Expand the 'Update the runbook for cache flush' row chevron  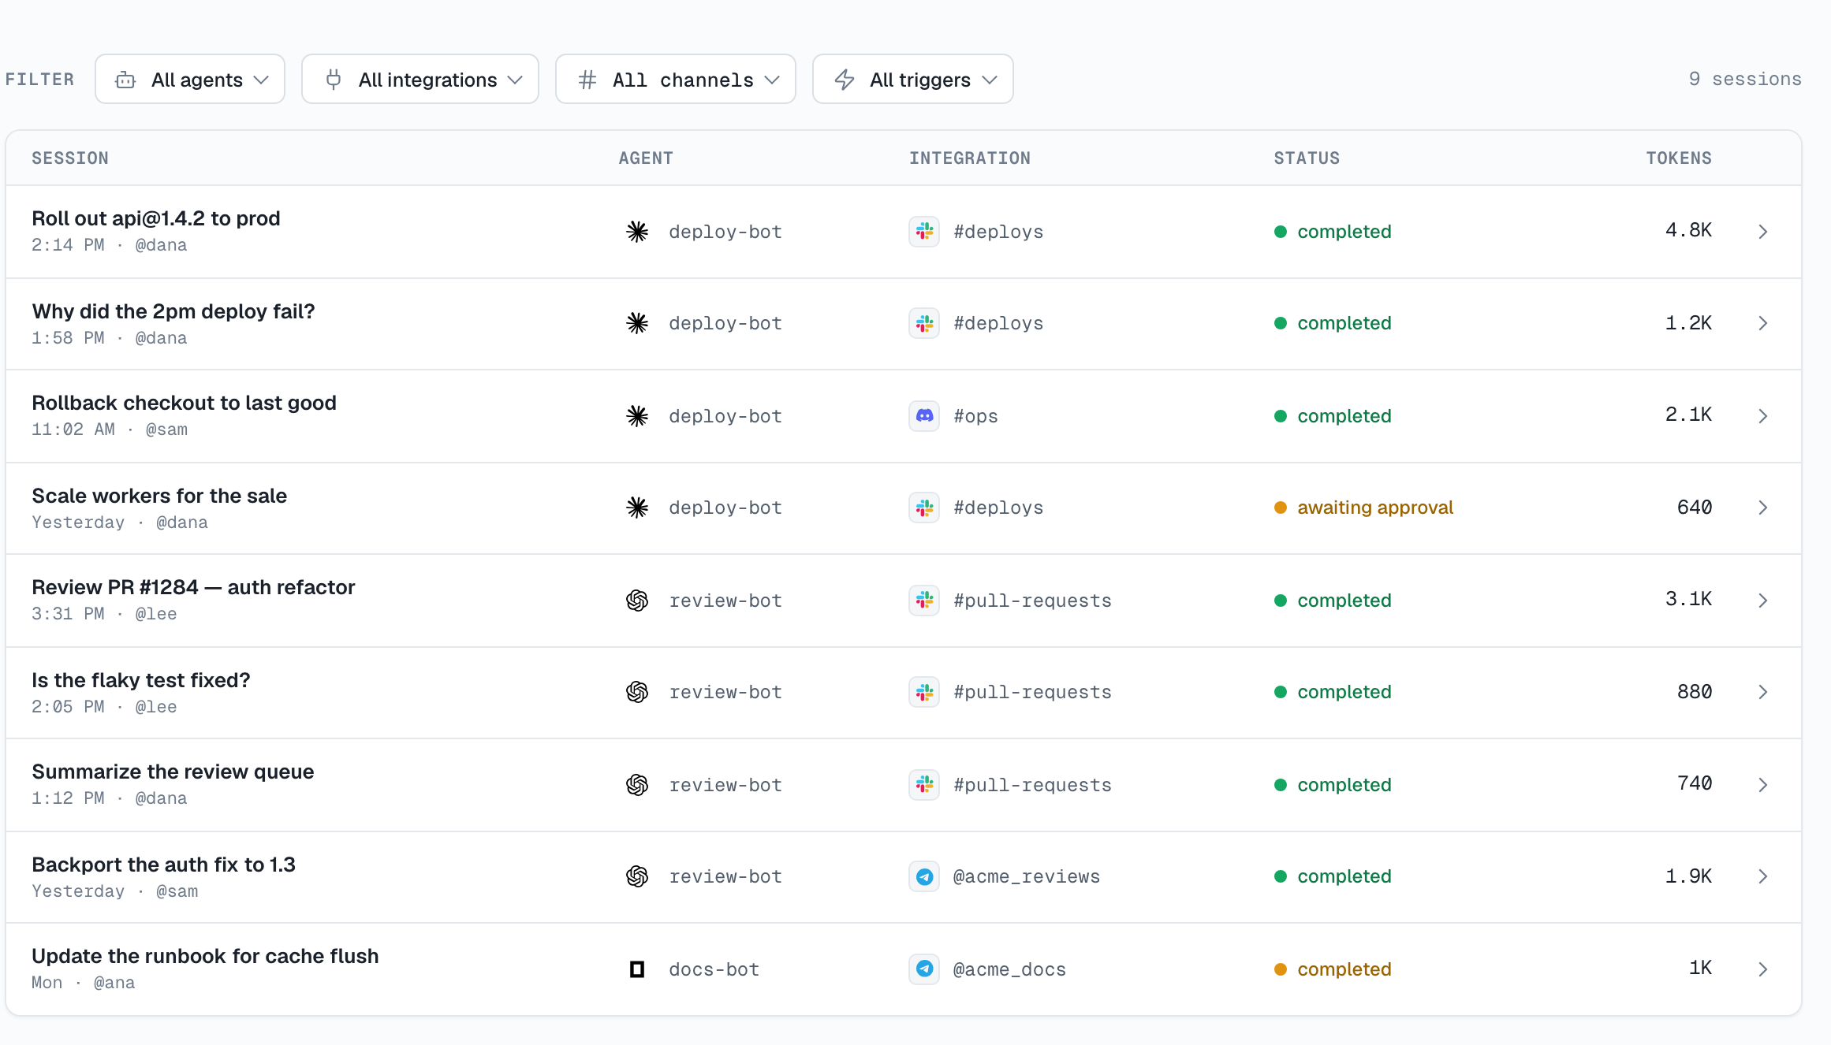click(x=1763, y=969)
